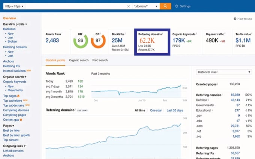255x159 pixels.
Task: Open Overview in the sidebar
Action: tap(10, 18)
